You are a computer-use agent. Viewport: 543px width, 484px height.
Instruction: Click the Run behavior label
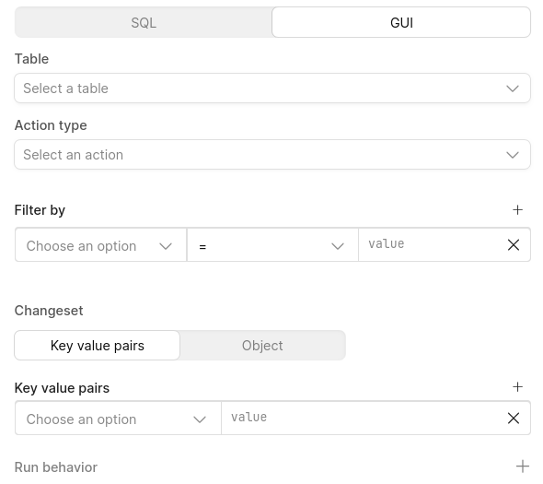pos(56,467)
